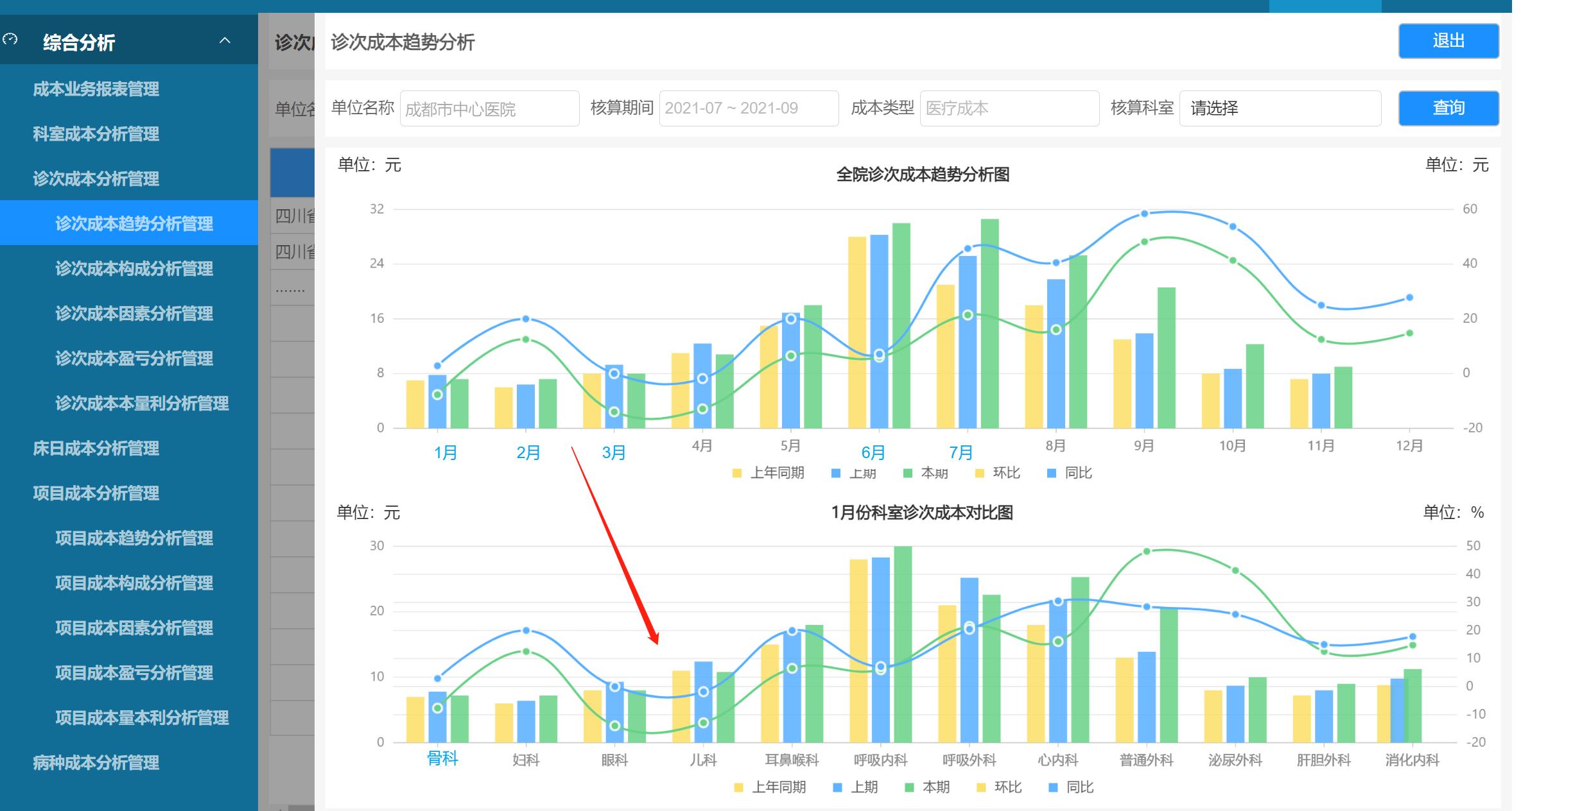
Task: Toggle 环比 legend in top chart
Action: pyautogui.click(x=998, y=474)
